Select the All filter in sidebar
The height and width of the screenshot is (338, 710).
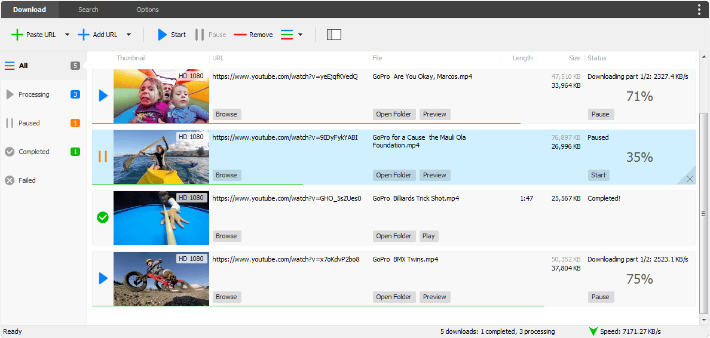[43, 66]
